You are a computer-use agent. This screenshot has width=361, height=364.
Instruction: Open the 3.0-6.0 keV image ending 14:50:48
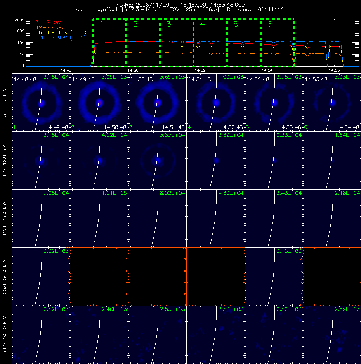coord(99,102)
